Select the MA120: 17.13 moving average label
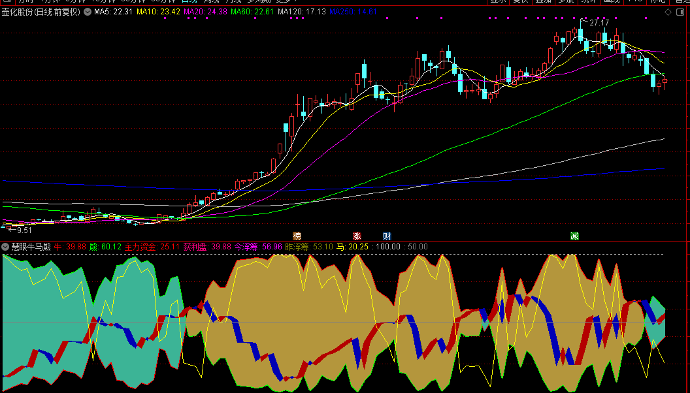 pos(302,12)
